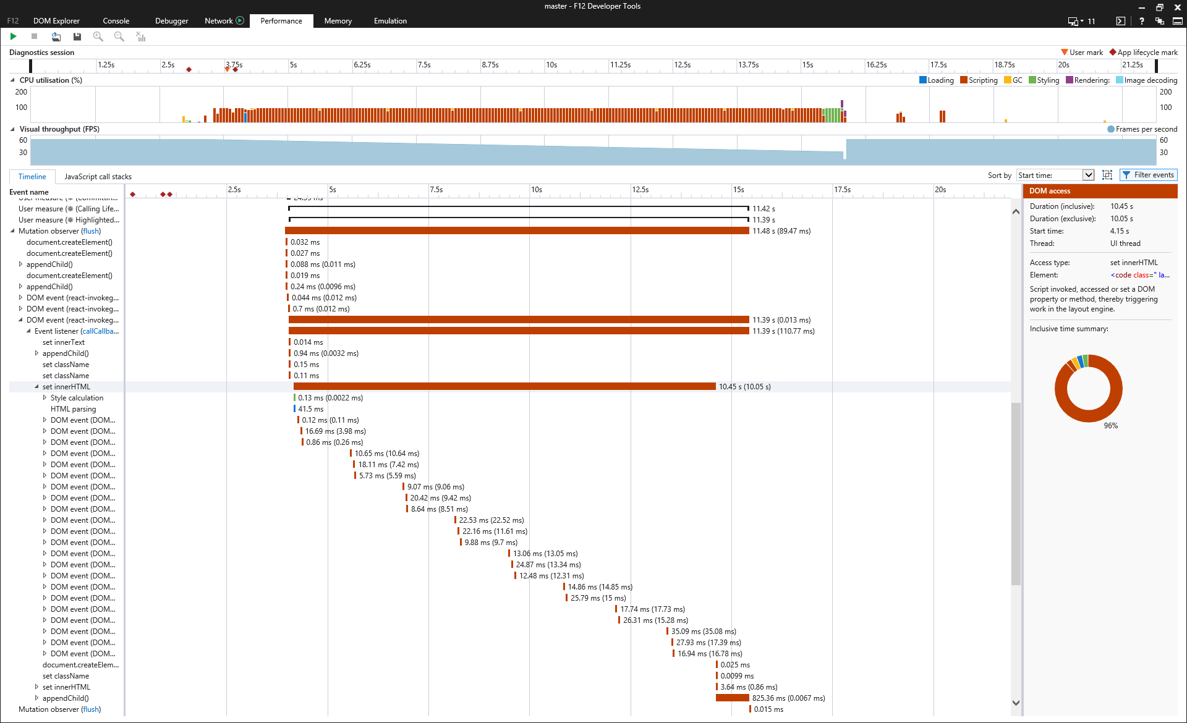Screen dimensions: 1187x723
Task: Start a new profiling session
Action: 13,36
